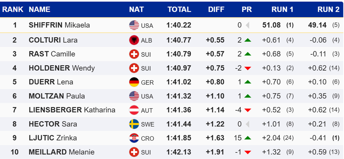Click the Albania flag icon for Colturi

pos(134,40)
